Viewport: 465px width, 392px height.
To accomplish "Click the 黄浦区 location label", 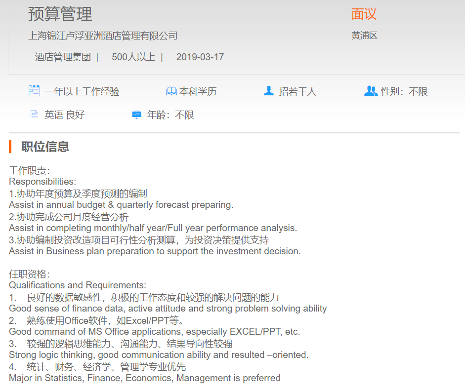I will tap(364, 36).
